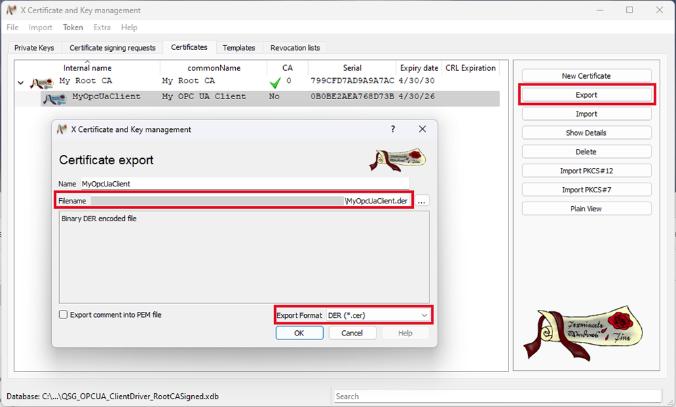This screenshot has height=407, width=676.
Task: Click the large scroll logo in sidebar
Action: coord(582,332)
